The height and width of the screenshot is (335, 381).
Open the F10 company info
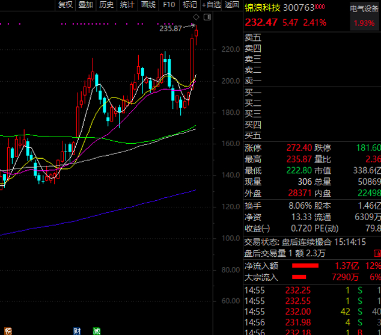[x=169, y=5]
